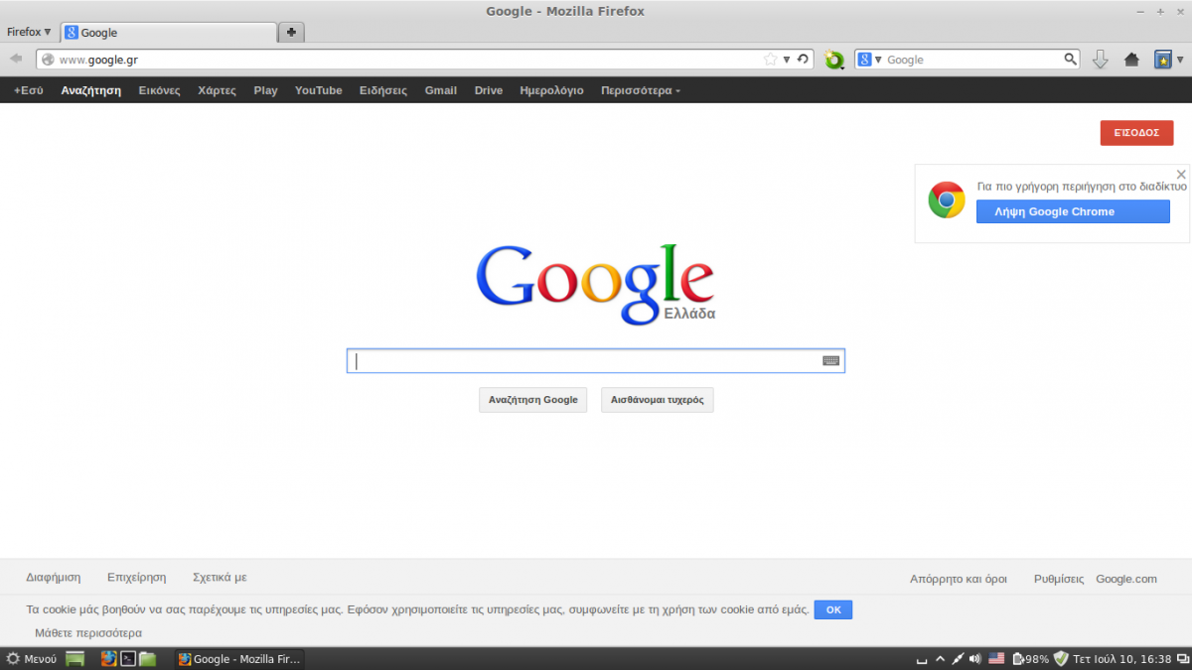
Task: Click the Αναζήτηση Google button
Action: point(533,400)
